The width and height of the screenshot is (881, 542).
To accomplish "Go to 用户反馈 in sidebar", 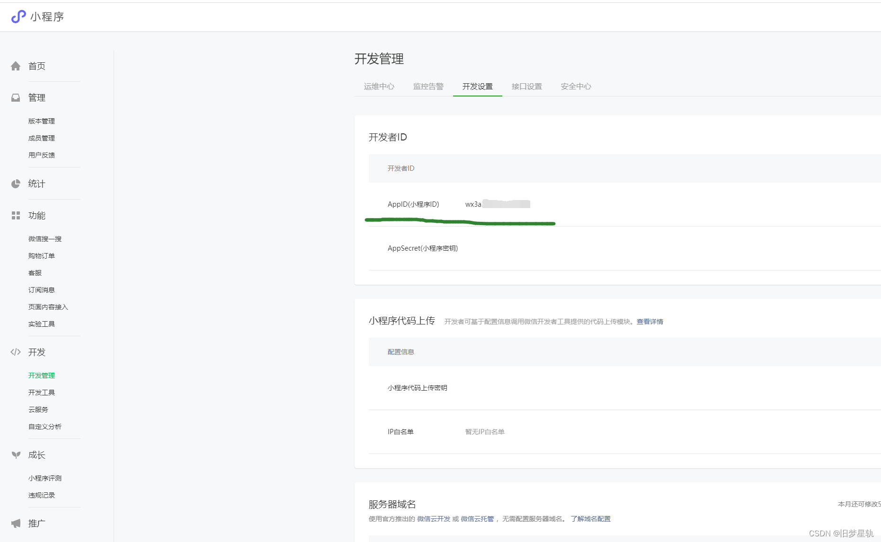I will [x=42, y=155].
